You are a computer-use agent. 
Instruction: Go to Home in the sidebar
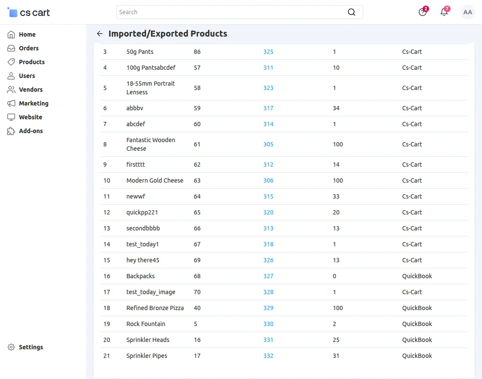(27, 34)
